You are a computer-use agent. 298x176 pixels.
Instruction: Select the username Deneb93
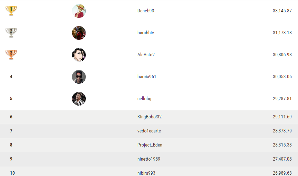[146, 11]
